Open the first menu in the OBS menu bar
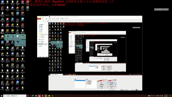Viewport: 172px width, 97px height. coord(50,18)
